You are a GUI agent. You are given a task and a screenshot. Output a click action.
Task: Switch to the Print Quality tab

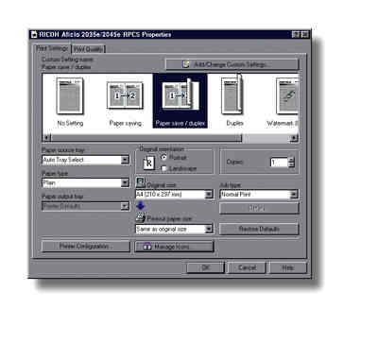tap(89, 49)
